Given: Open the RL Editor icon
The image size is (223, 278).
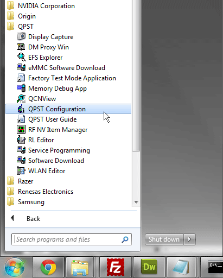Looking at the screenshot, I should (x=21, y=140).
